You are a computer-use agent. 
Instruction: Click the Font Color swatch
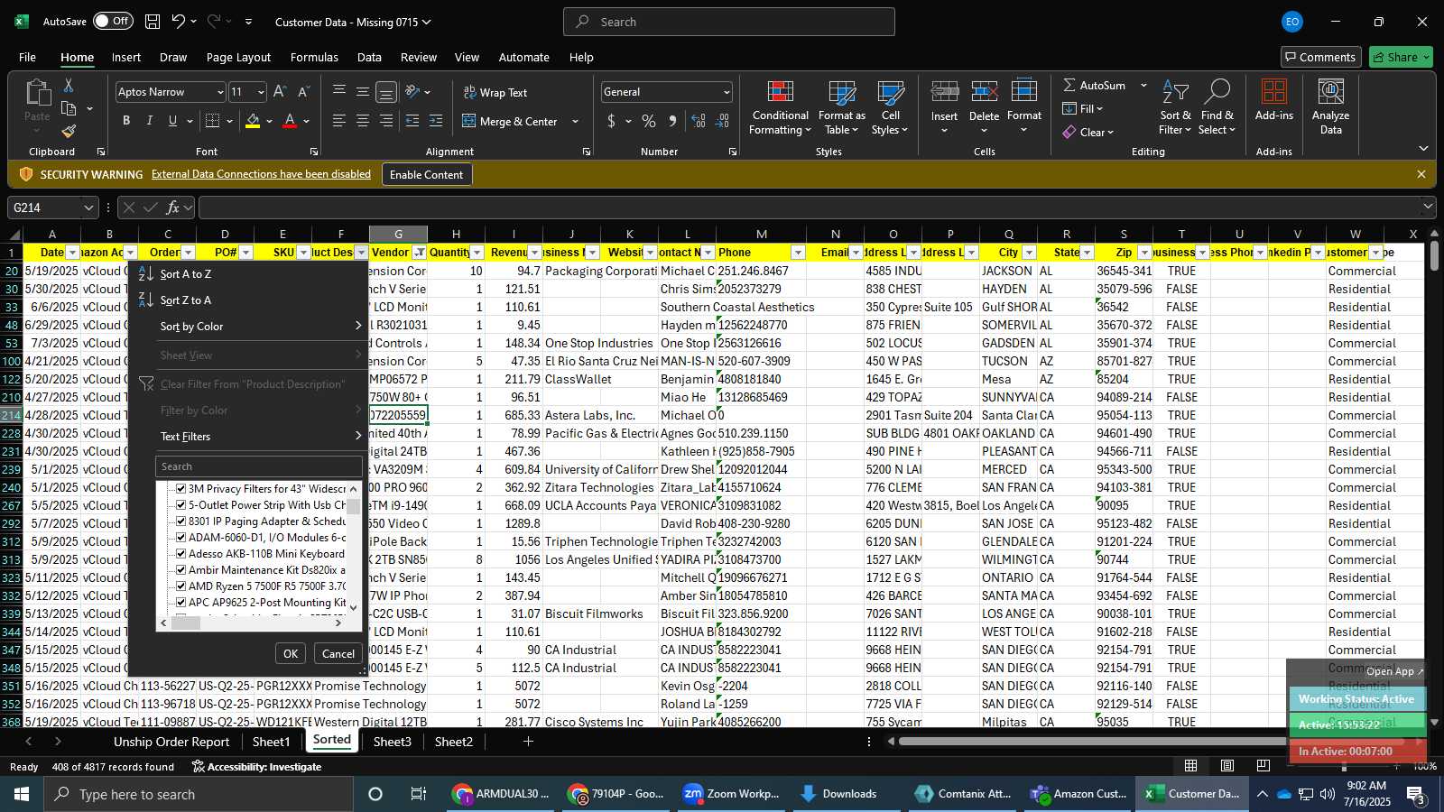coord(290,121)
